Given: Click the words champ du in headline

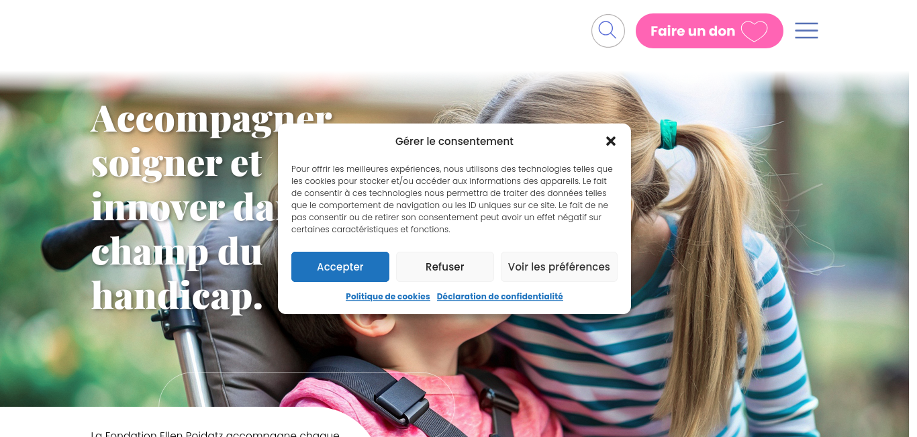Looking at the screenshot, I should pos(177,251).
